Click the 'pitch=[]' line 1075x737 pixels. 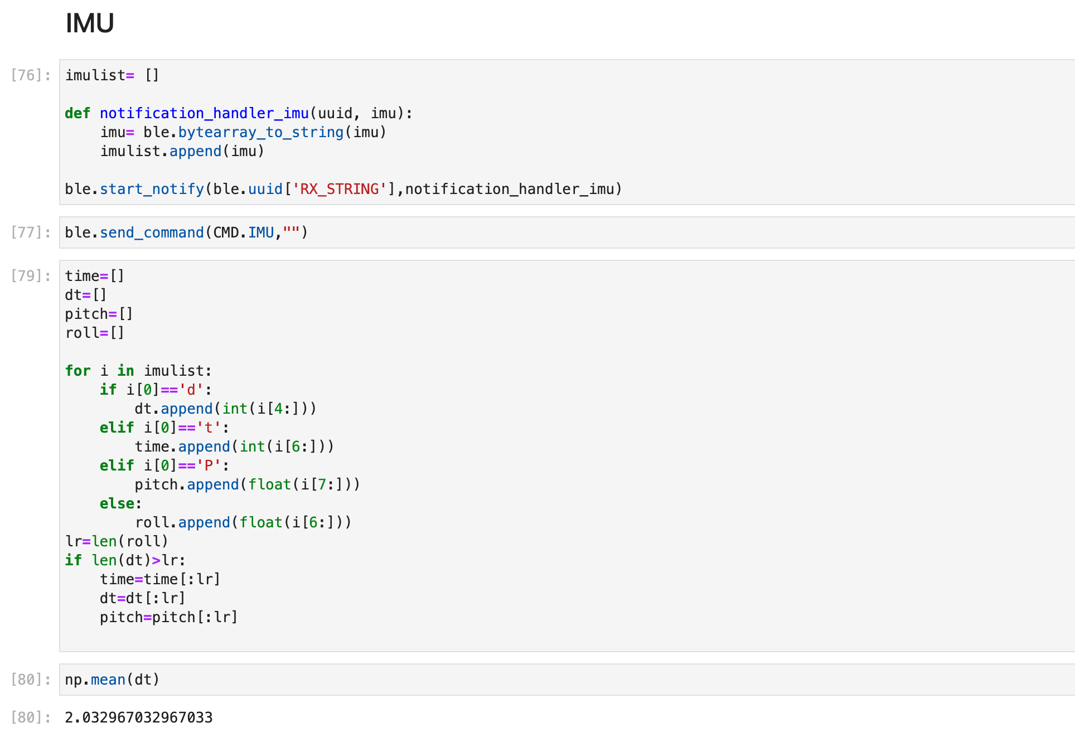coord(99,314)
